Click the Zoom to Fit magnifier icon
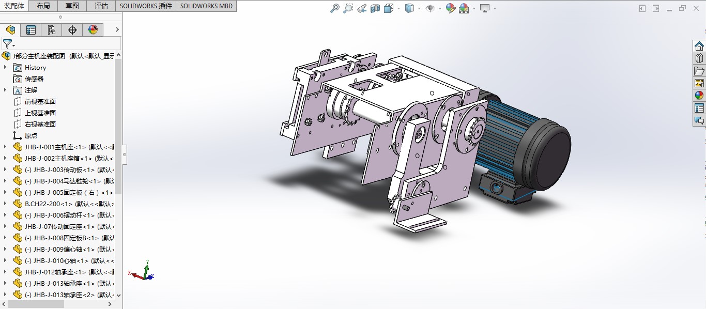The height and width of the screenshot is (309, 706). point(335,8)
